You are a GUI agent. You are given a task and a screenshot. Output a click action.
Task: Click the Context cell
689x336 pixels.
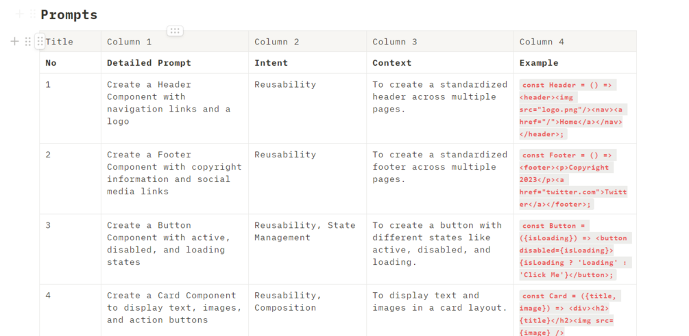[439, 63]
